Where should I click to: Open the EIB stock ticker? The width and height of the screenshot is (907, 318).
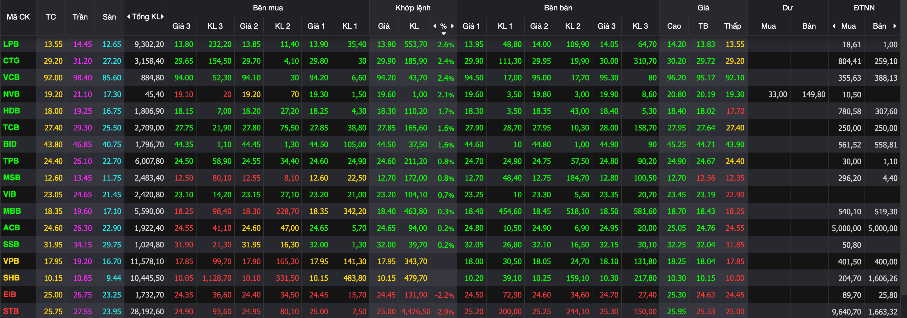coord(9,294)
